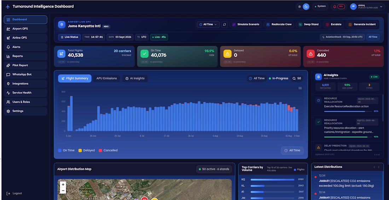Zoom out on the airport map
The image size is (389, 200).
click(63, 190)
